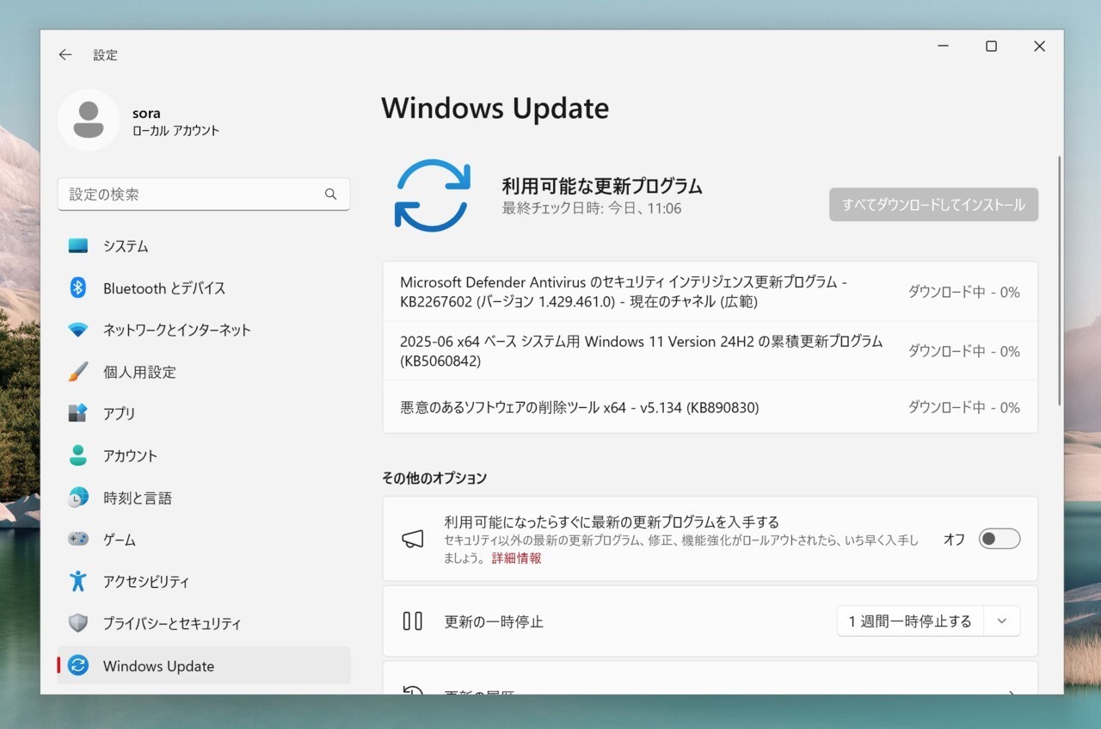The width and height of the screenshot is (1101, 729).
Task: Click the プライバシーとセキュリティ shield icon
Action: [x=78, y=623]
